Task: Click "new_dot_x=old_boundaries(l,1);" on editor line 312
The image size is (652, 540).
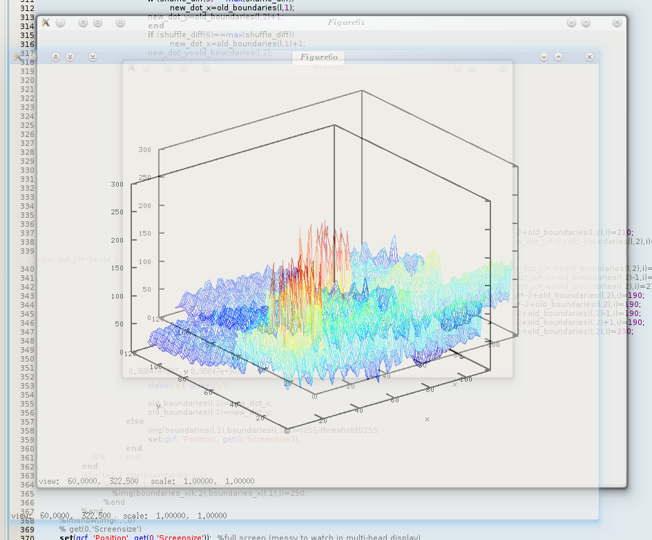Action: click(232, 8)
